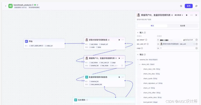The image size is (201, 105).
Task: Select share_title_other output row
Action: pyautogui.click(x=152, y=93)
